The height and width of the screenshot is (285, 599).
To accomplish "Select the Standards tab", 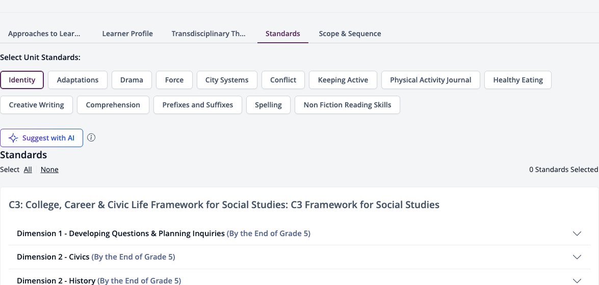I will click(283, 34).
